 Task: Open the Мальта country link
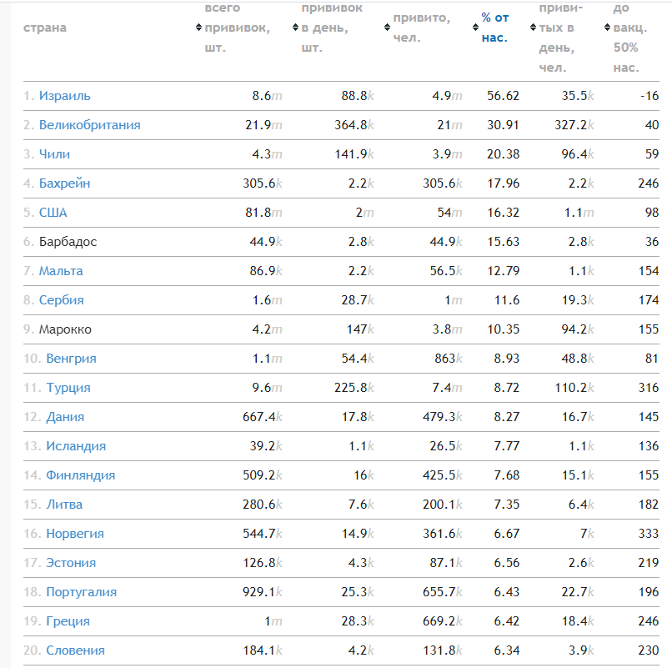tap(61, 270)
